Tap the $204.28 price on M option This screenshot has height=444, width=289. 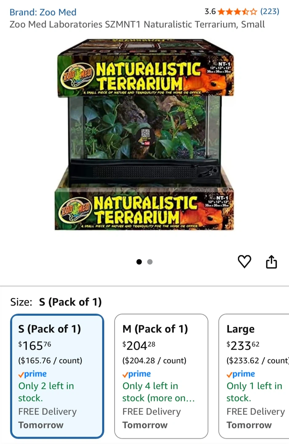[x=139, y=345]
